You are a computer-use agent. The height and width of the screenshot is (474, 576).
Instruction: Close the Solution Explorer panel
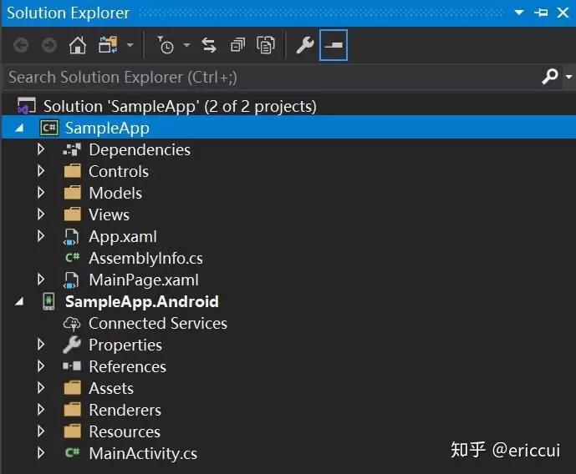(x=563, y=13)
